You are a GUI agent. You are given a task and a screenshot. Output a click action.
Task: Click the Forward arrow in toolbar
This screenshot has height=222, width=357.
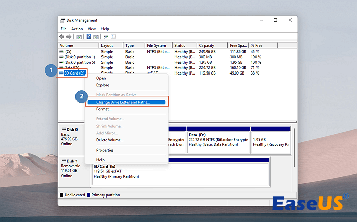click(69, 37)
